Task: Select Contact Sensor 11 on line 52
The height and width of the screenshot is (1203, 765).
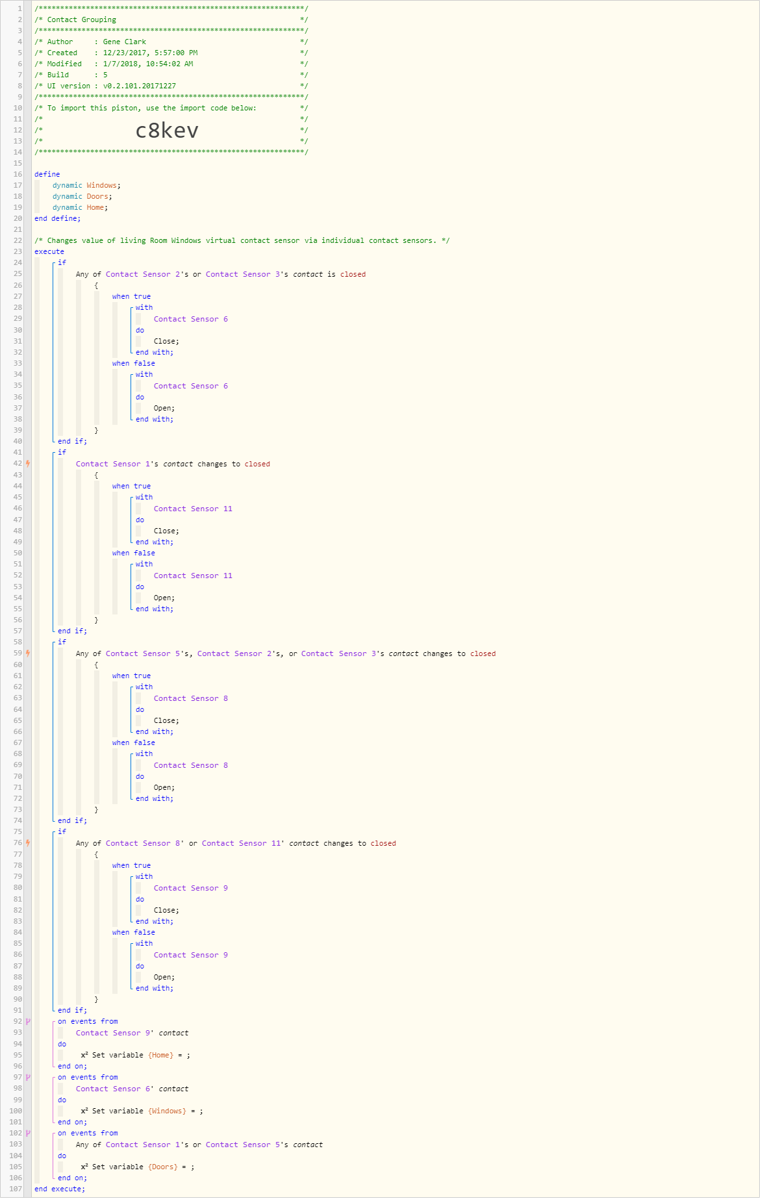Action: (193, 576)
